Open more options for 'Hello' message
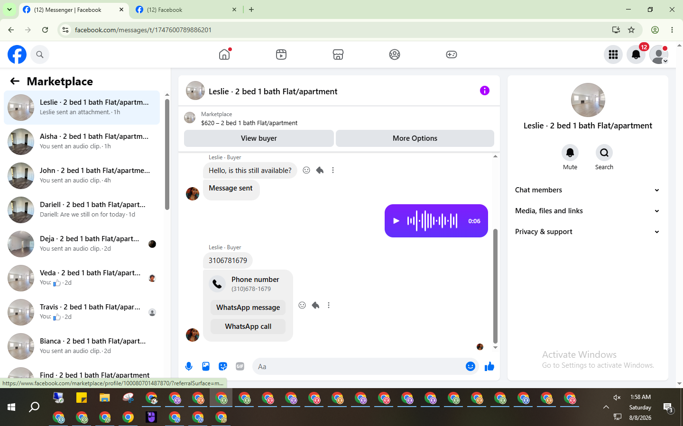This screenshot has height=426, width=683. [x=333, y=170]
